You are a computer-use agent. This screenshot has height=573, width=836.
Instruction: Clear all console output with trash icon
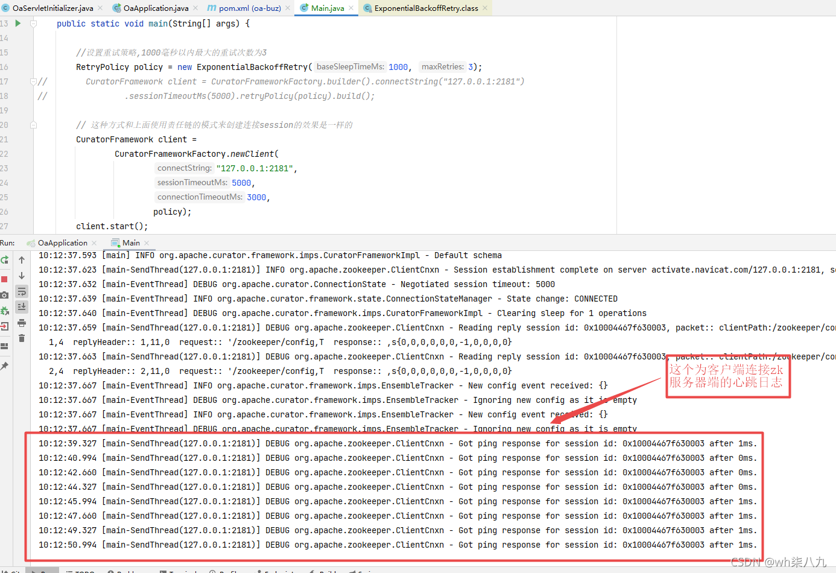22,338
